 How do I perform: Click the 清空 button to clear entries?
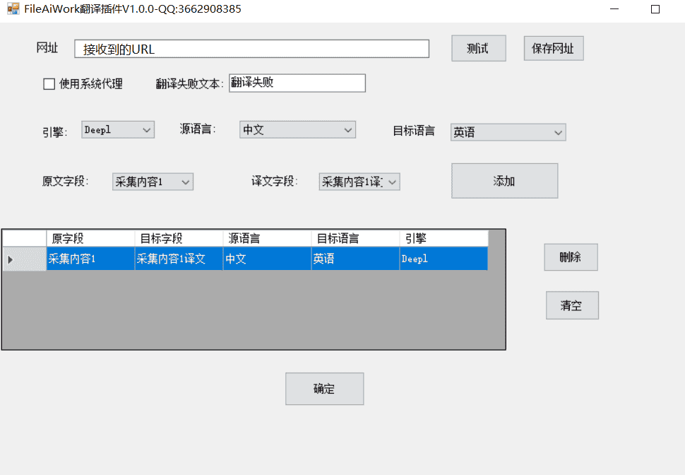(572, 305)
